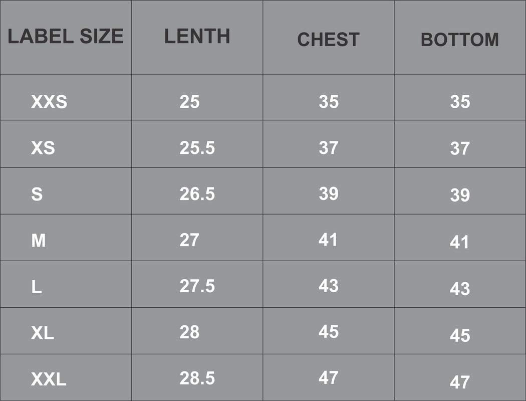Image resolution: width=526 pixels, height=401 pixels.
Task: Select bottom value 39 for S
Action: (460, 195)
